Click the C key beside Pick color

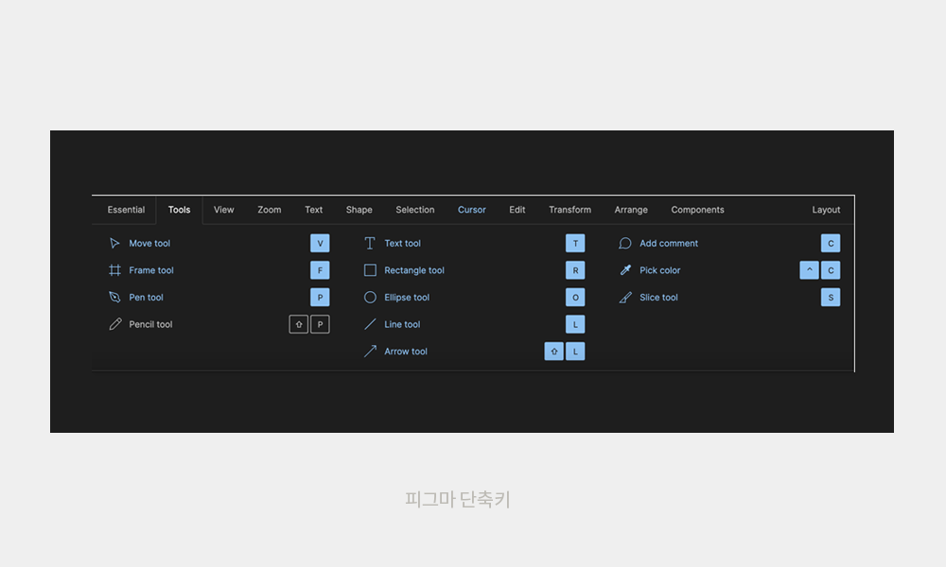pyautogui.click(x=831, y=270)
